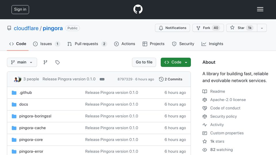
Task: Open the .github folder name
Action: [26, 93]
